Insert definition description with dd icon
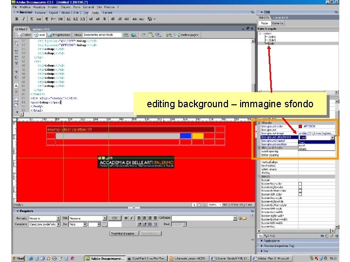350x262 pixels. pyautogui.click(x=126, y=19)
